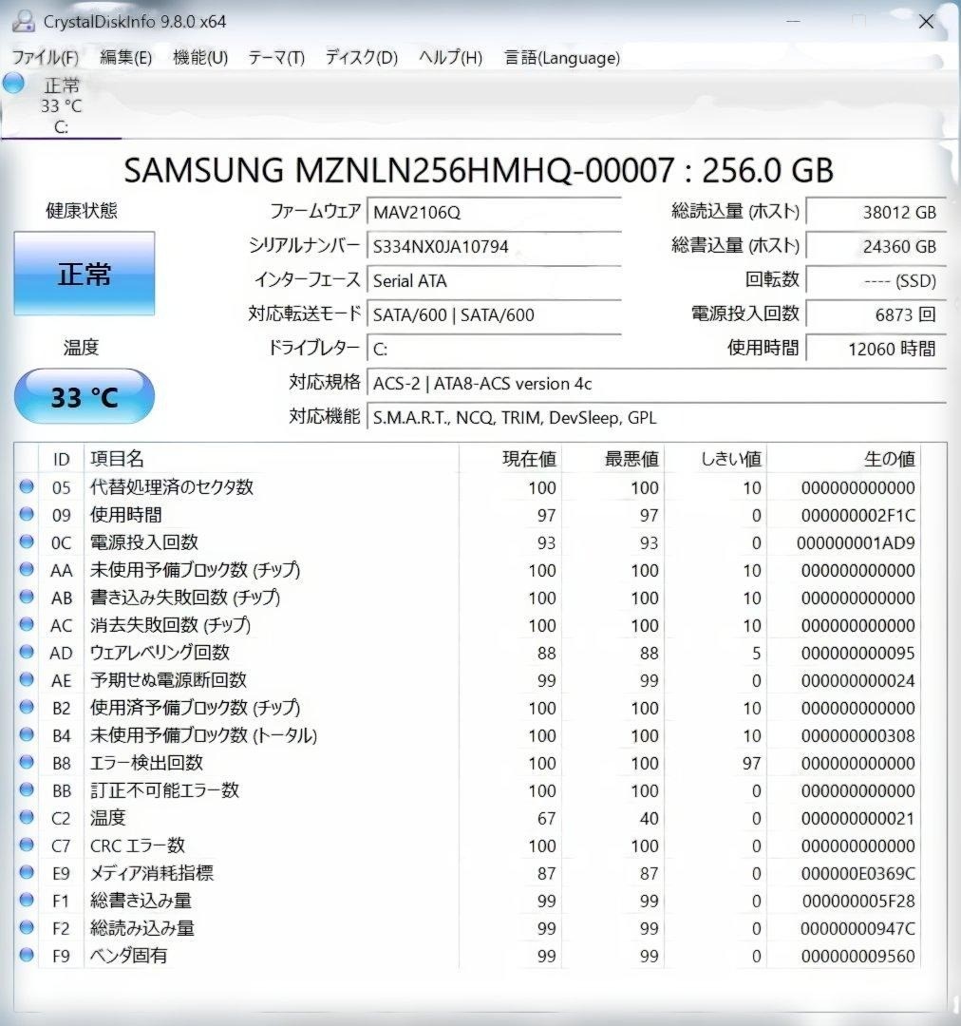The image size is (961, 1026).
Task: Click the 現在値 column header
Action: [x=510, y=459]
